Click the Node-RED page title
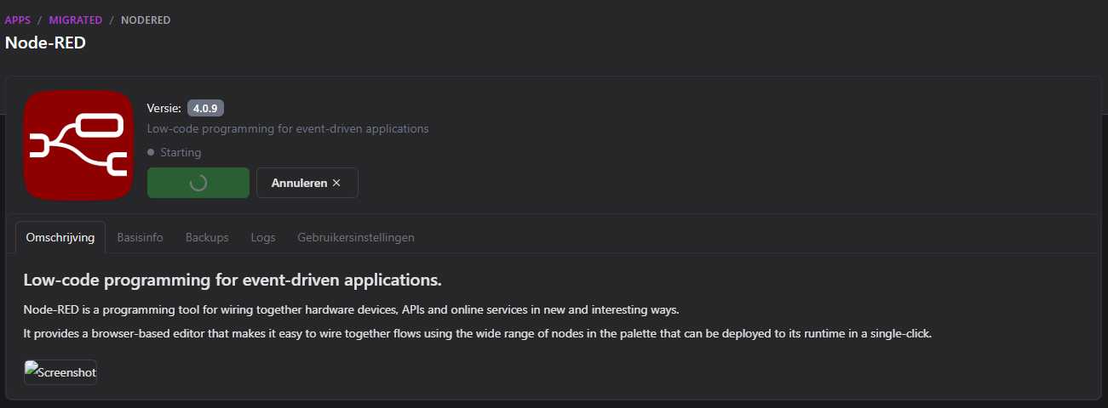 [45, 42]
